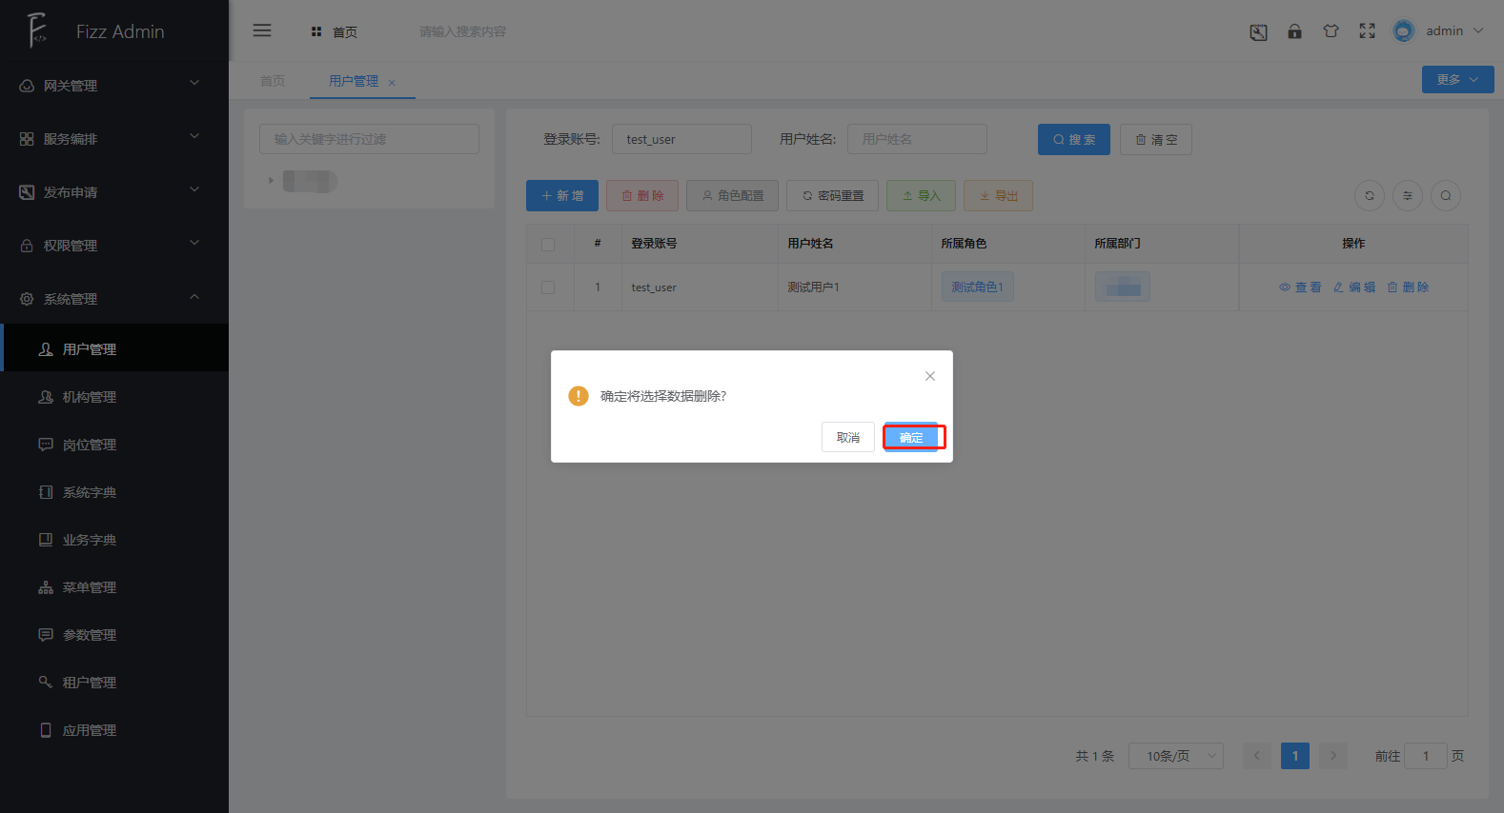Image resolution: width=1504 pixels, height=813 pixels.
Task: Click the theme shirt icon
Action: click(1331, 31)
